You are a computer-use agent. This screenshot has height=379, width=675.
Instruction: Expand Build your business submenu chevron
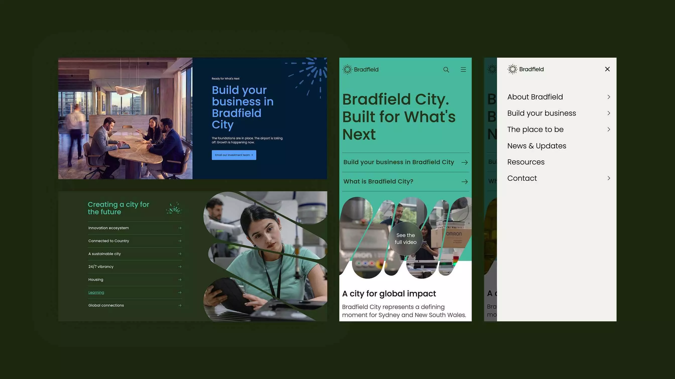pyautogui.click(x=609, y=113)
